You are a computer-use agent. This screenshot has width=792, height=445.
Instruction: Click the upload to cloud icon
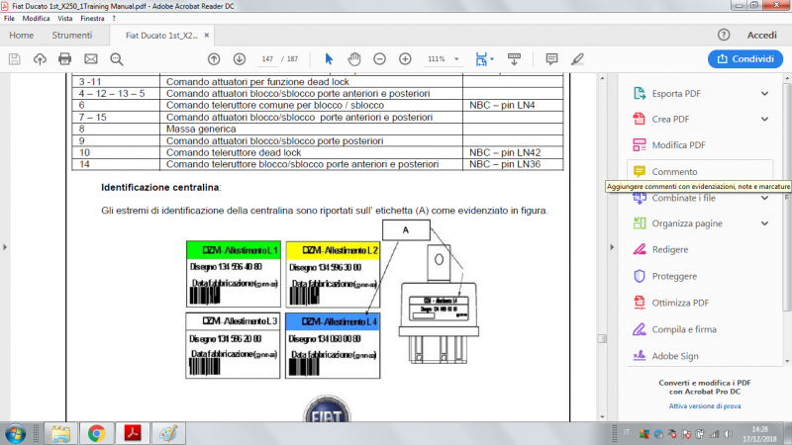[x=41, y=59]
